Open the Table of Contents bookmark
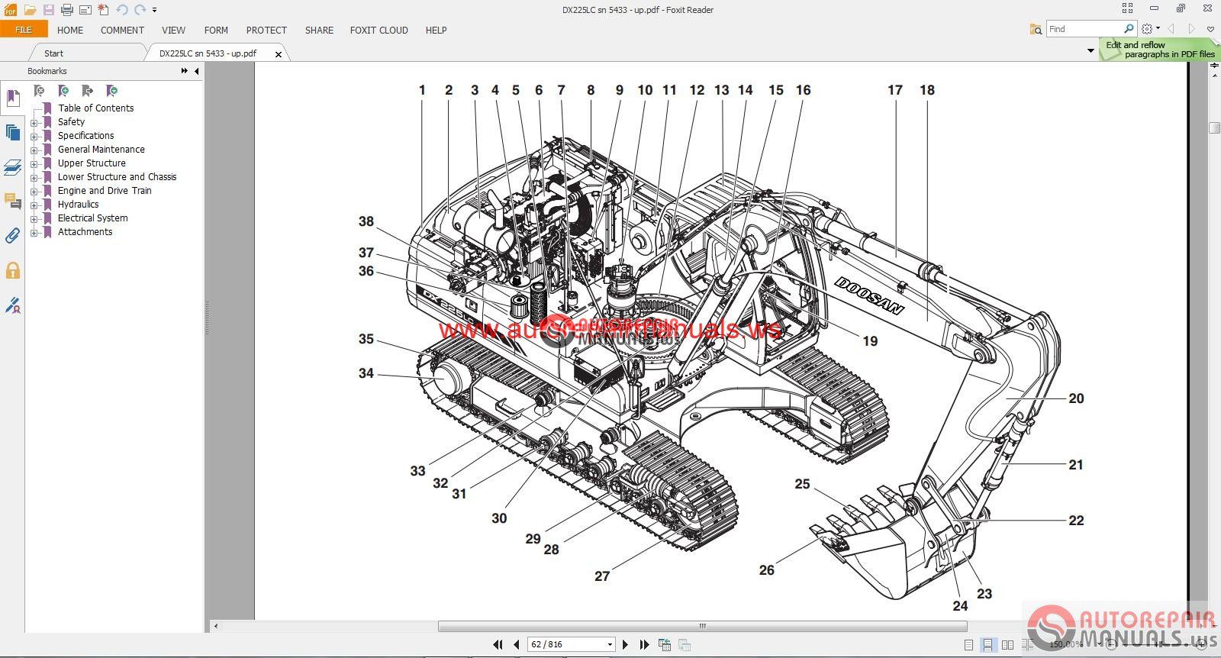The image size is (1221, 658). pyautogui.click(x=95, y=108)
